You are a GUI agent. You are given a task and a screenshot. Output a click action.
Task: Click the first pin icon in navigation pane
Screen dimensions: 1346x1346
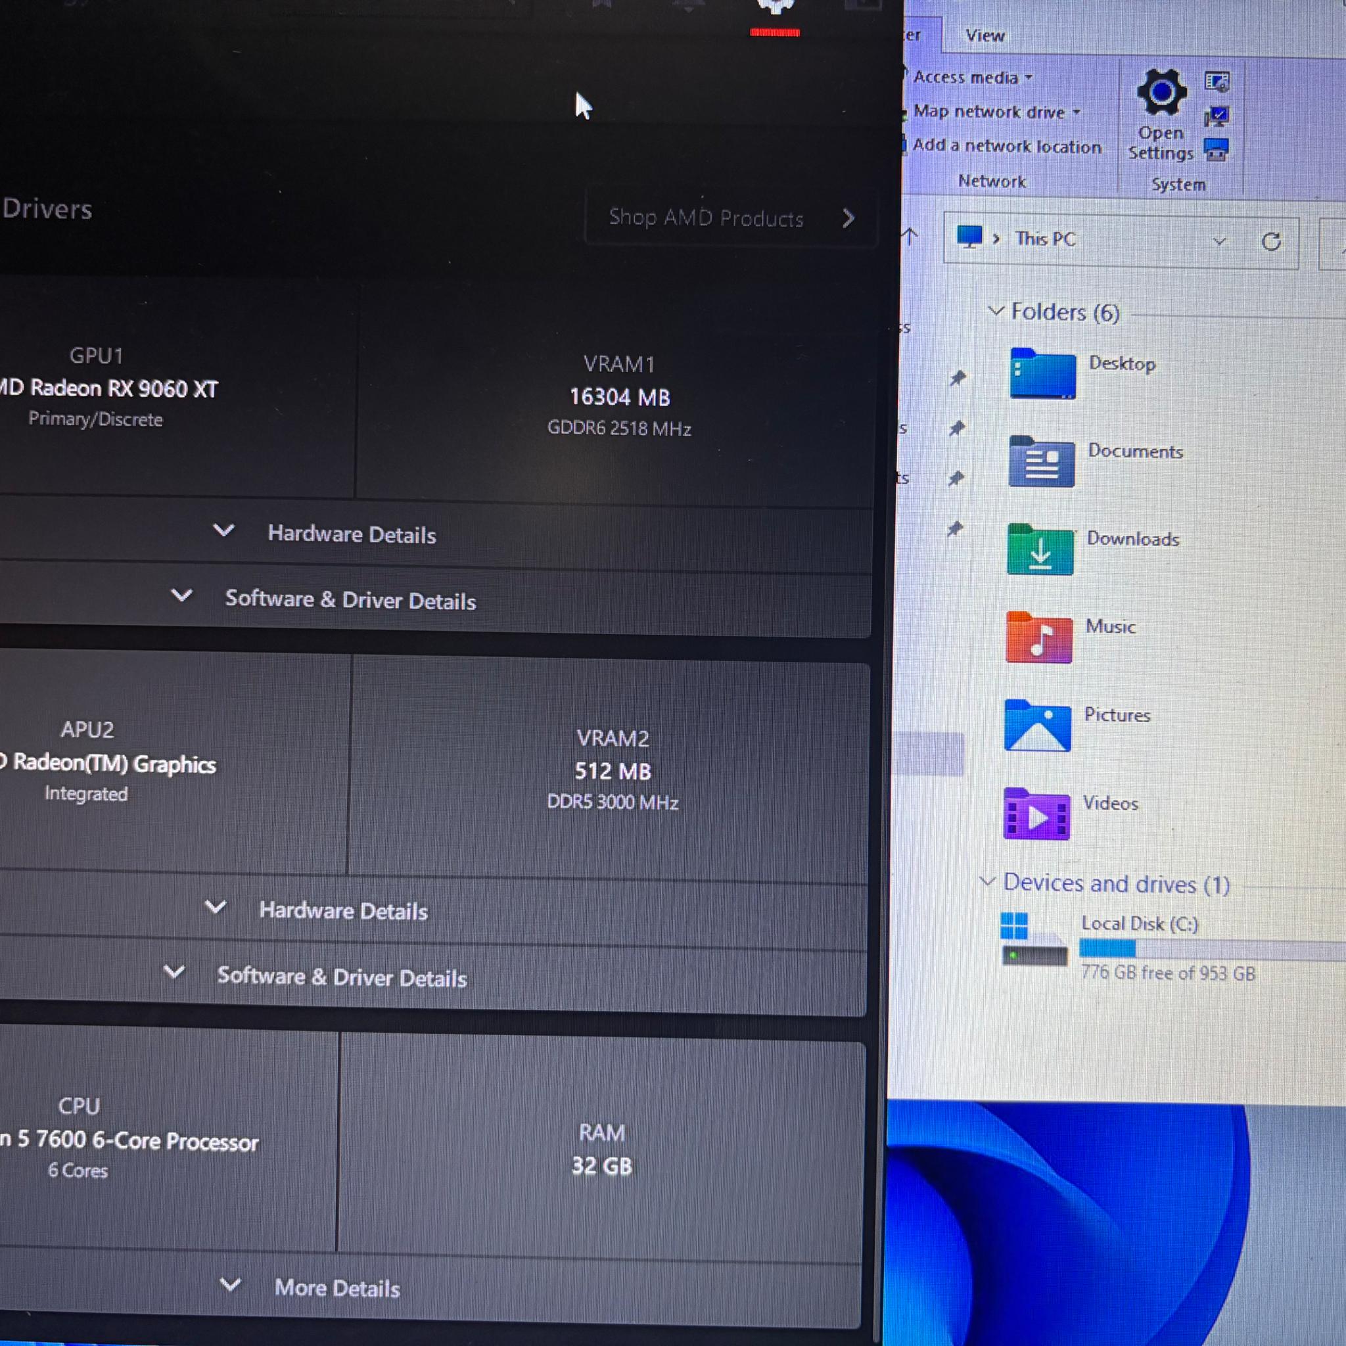(958, 379)
